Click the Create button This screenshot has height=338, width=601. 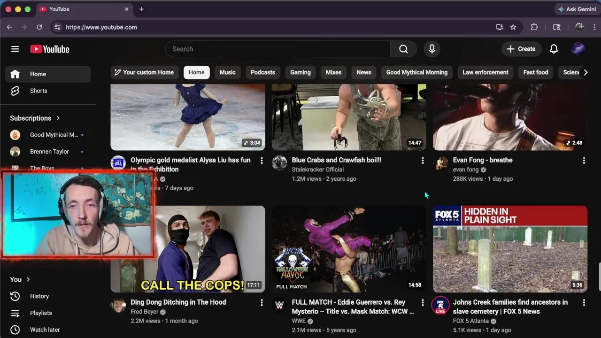click(521, 49)
